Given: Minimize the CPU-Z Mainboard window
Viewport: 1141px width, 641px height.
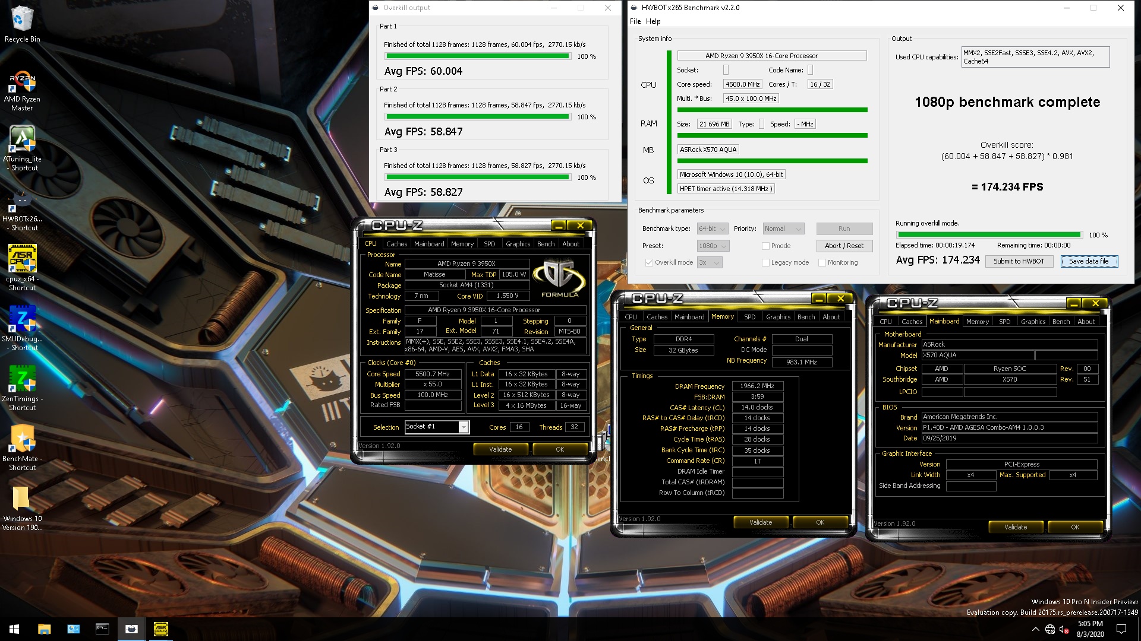Looking at the screenshot, I should 1073,303.
